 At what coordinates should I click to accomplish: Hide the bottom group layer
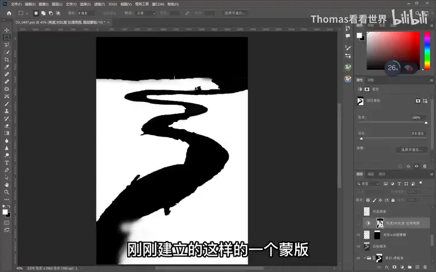pyautogui.click(x=358, y=258)
